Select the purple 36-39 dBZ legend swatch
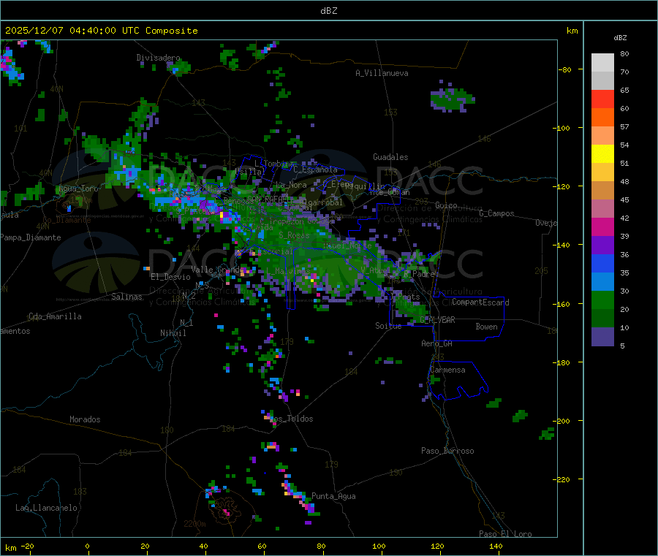 (x=602, y=245)
